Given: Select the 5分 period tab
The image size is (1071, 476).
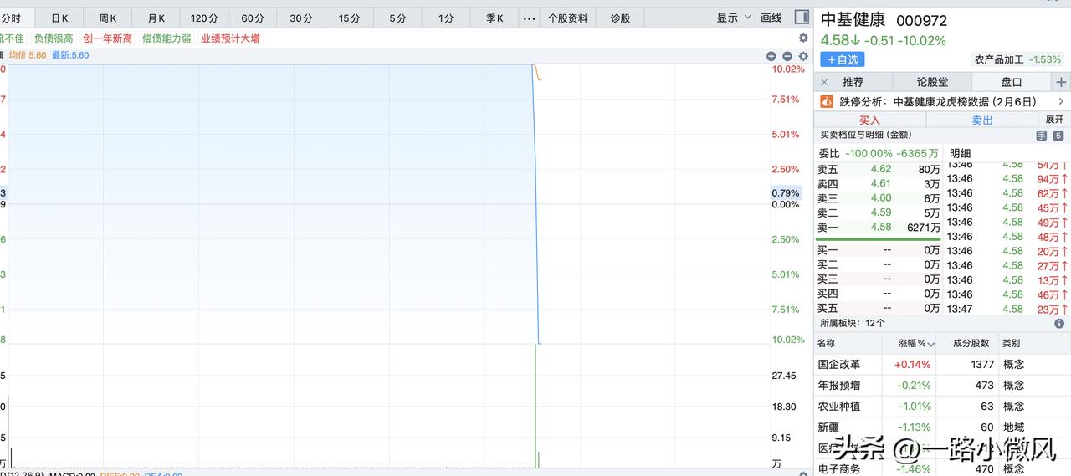Looking at the screenshot, I should point(397,18).
